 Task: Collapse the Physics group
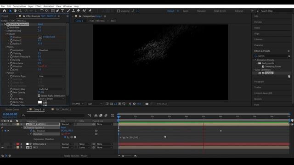pyautogui.click(x=6, y=47)
